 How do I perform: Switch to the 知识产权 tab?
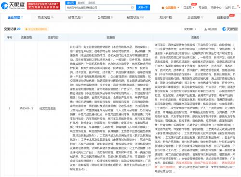(x=166, y=17)
